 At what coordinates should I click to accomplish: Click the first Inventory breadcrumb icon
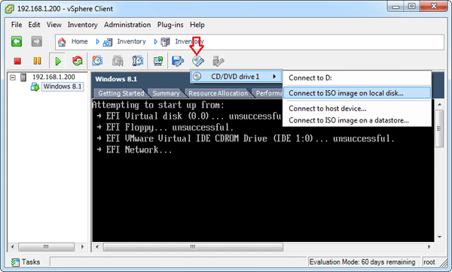108,42
